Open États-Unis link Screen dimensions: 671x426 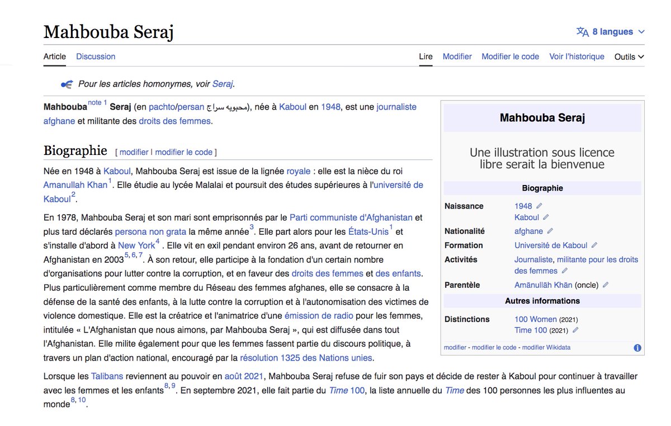tap(368, 231)
